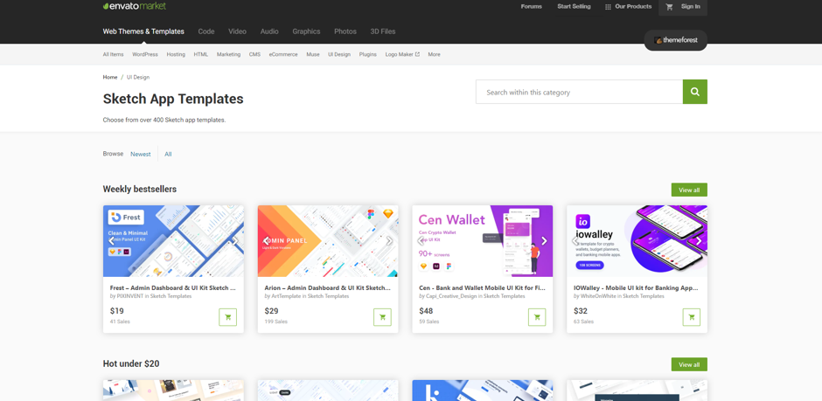Click the Sign In button
Viewport: 822px width, 401px height.
(691, 7)
